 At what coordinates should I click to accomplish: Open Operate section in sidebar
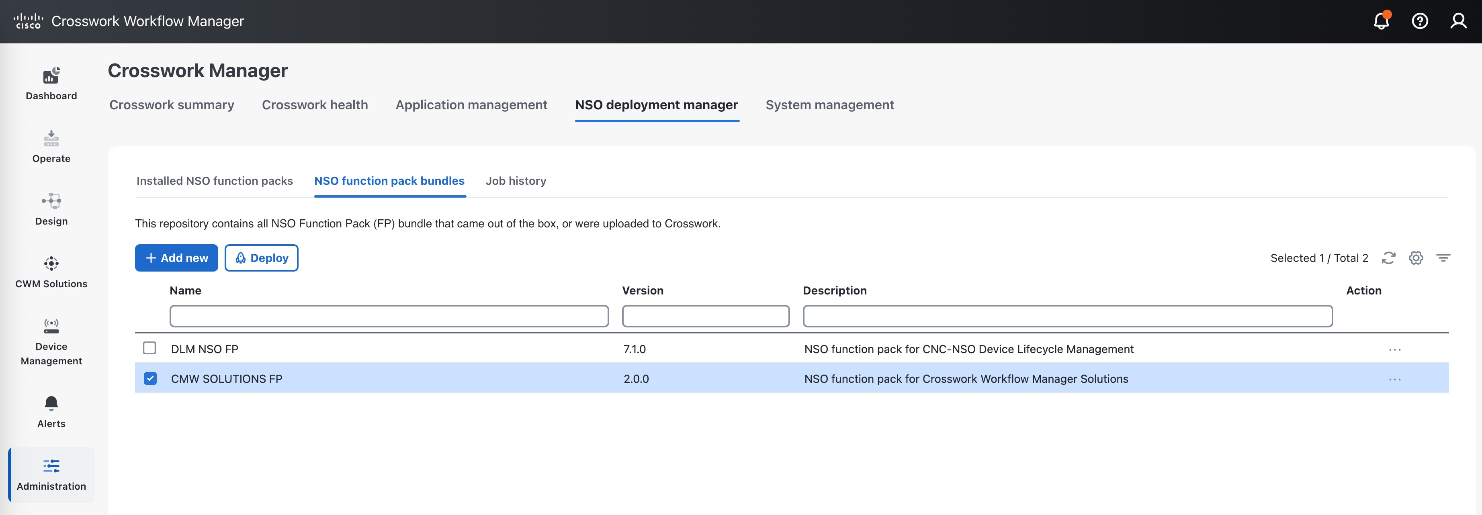(51, 146)
